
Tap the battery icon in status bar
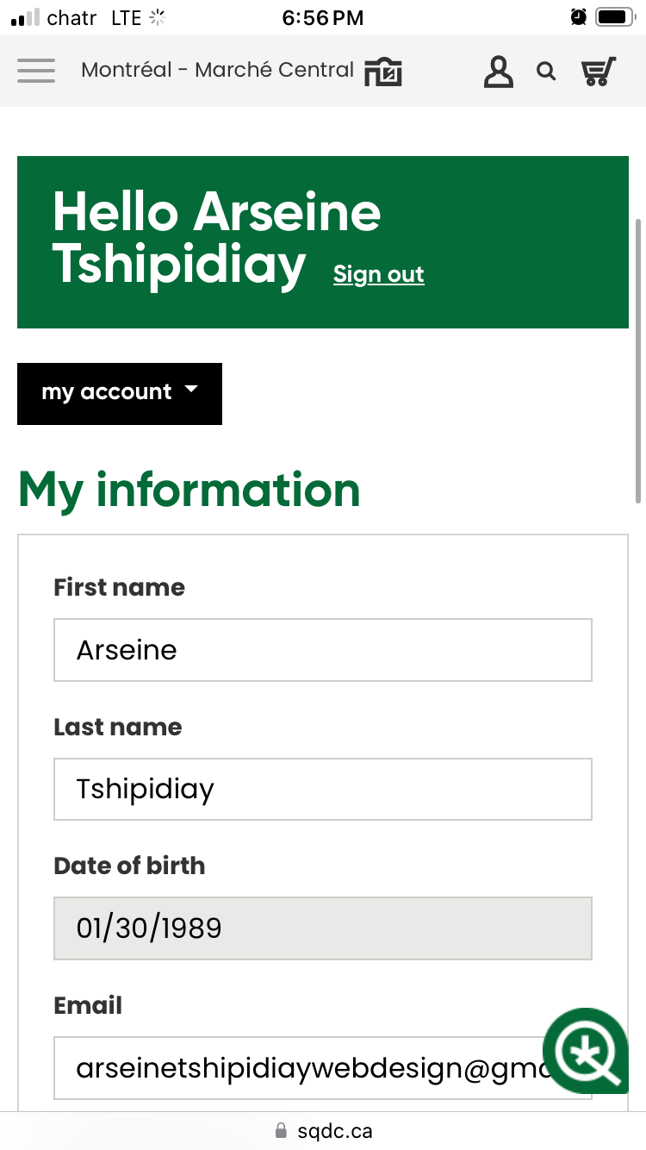click(614, 17)
